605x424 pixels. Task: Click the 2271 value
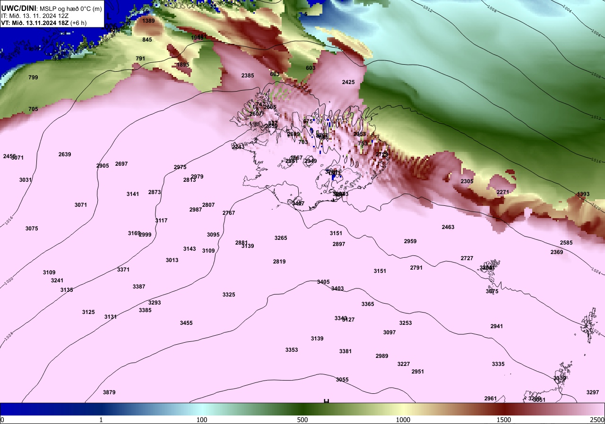tap(503, 192)
